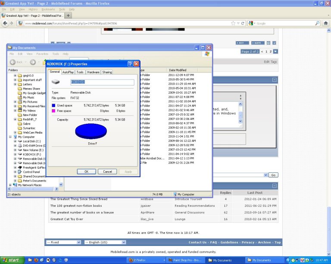The height and width of the screenshot is (264, 331).
Task: Click the KOBOVOX (F:) drive in folder tree
Action: tap(32, 153)
